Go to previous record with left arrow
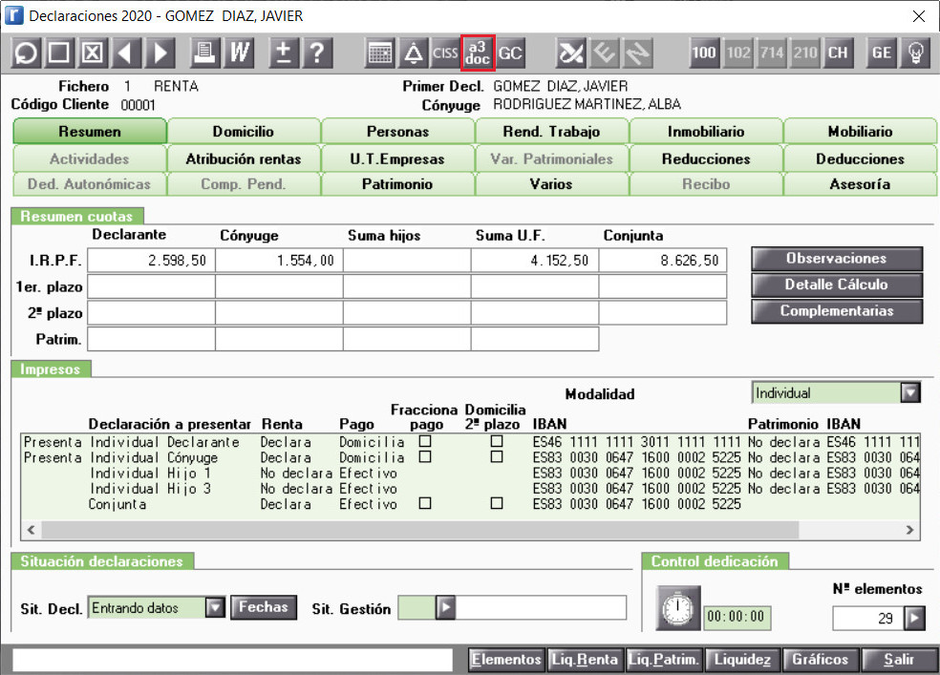The height and width of the screenshot is (675, 940). point(125,53)
